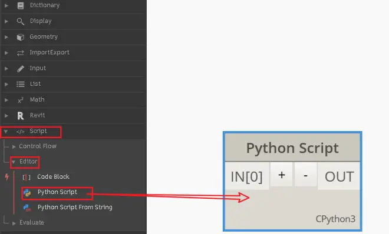Viewport: 389px width, 234px height.
Task: Click the Dictionary book icon
Action: coord(21,5)
